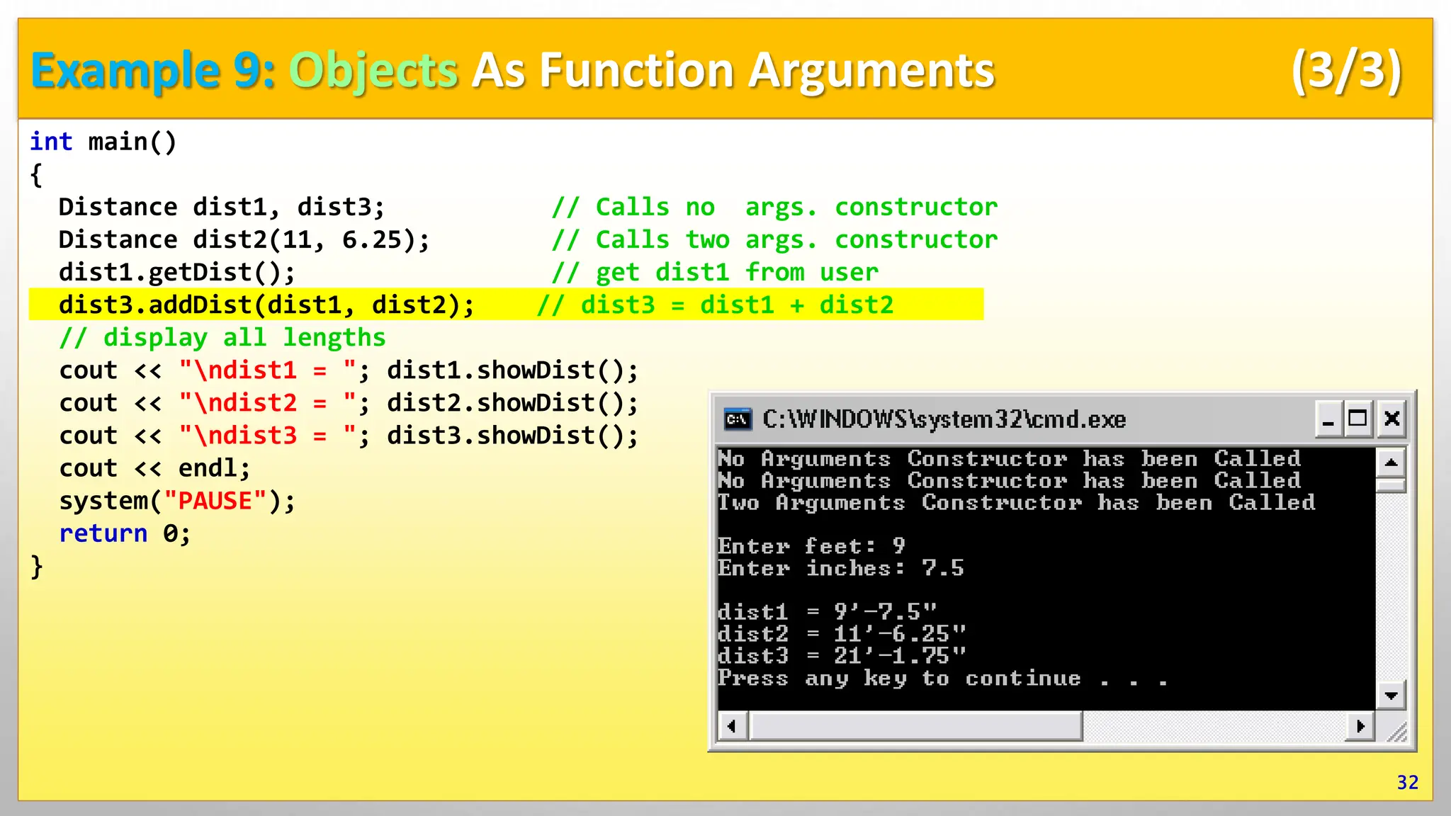Maximize the cmd.exe window
This screenshot has width=1451, height=816.
pyautogui.click(x=1358, y=419)
